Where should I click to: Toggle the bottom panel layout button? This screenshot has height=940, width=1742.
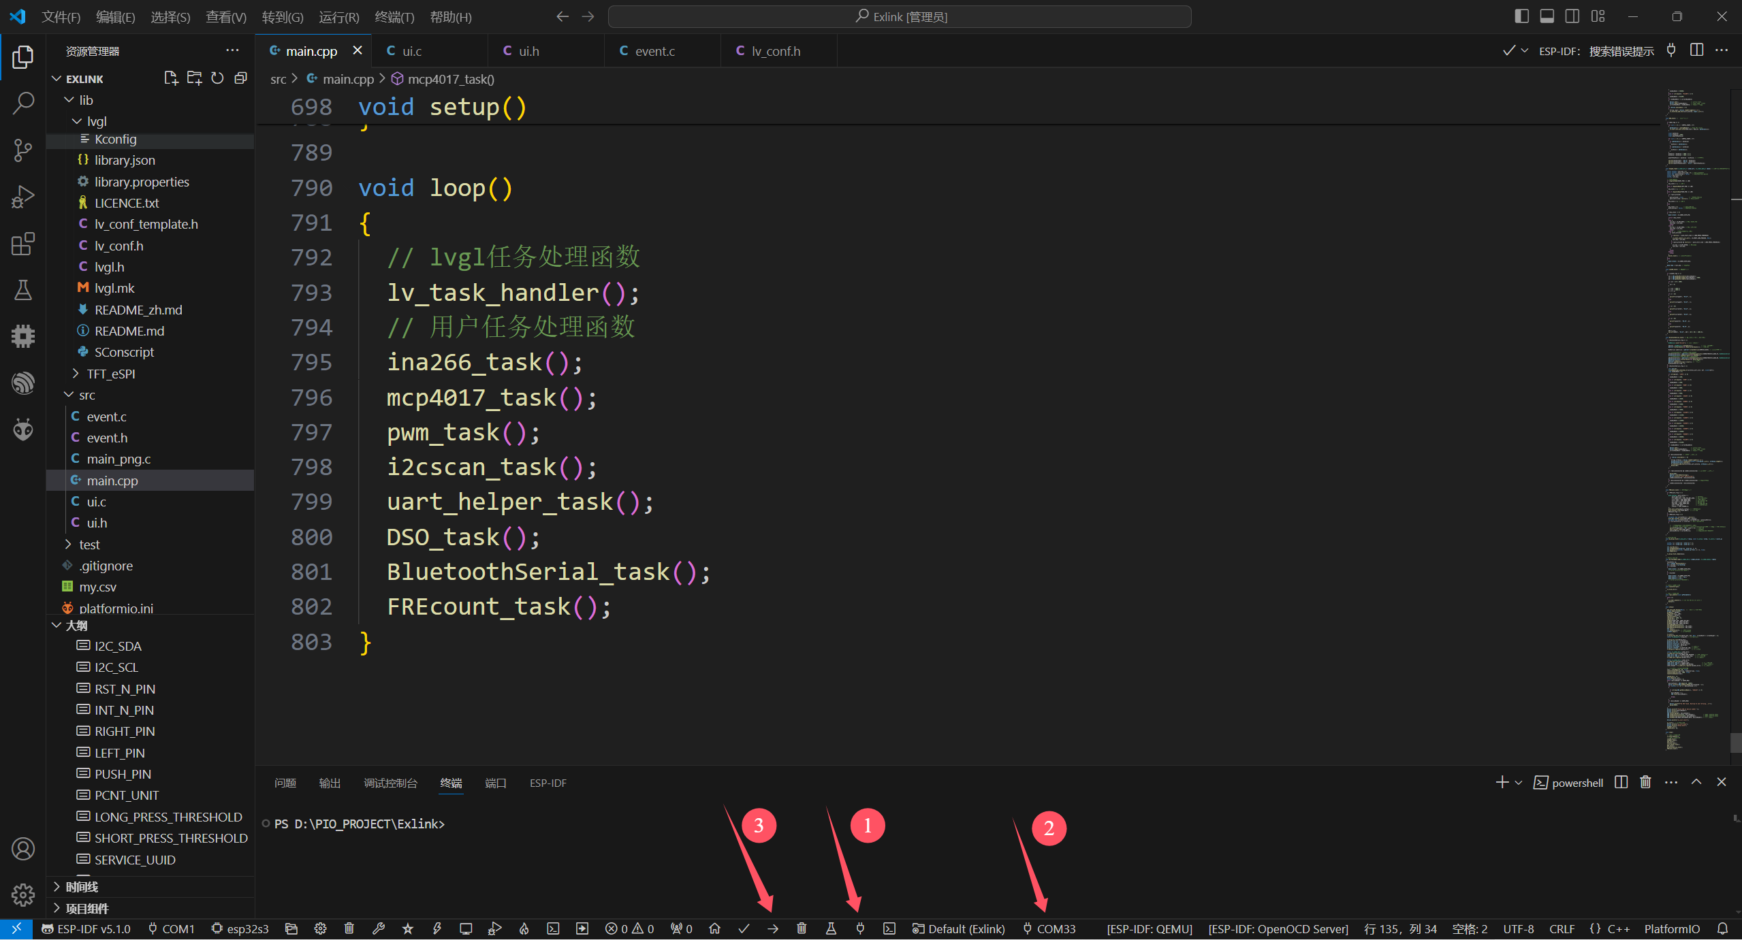point(1547,16)
